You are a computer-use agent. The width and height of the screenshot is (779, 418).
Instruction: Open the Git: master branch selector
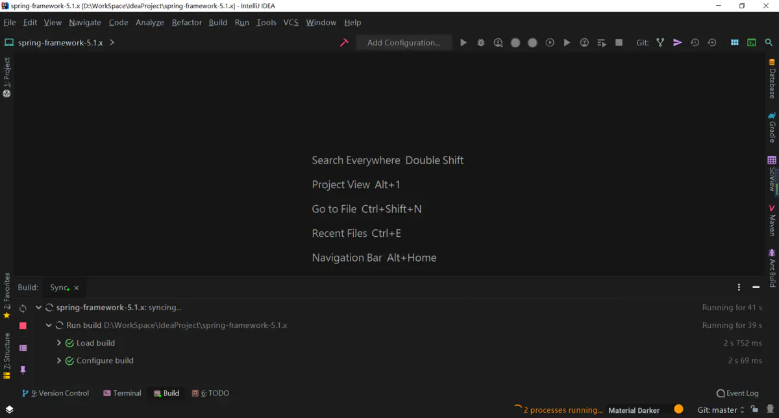point(721,410)
